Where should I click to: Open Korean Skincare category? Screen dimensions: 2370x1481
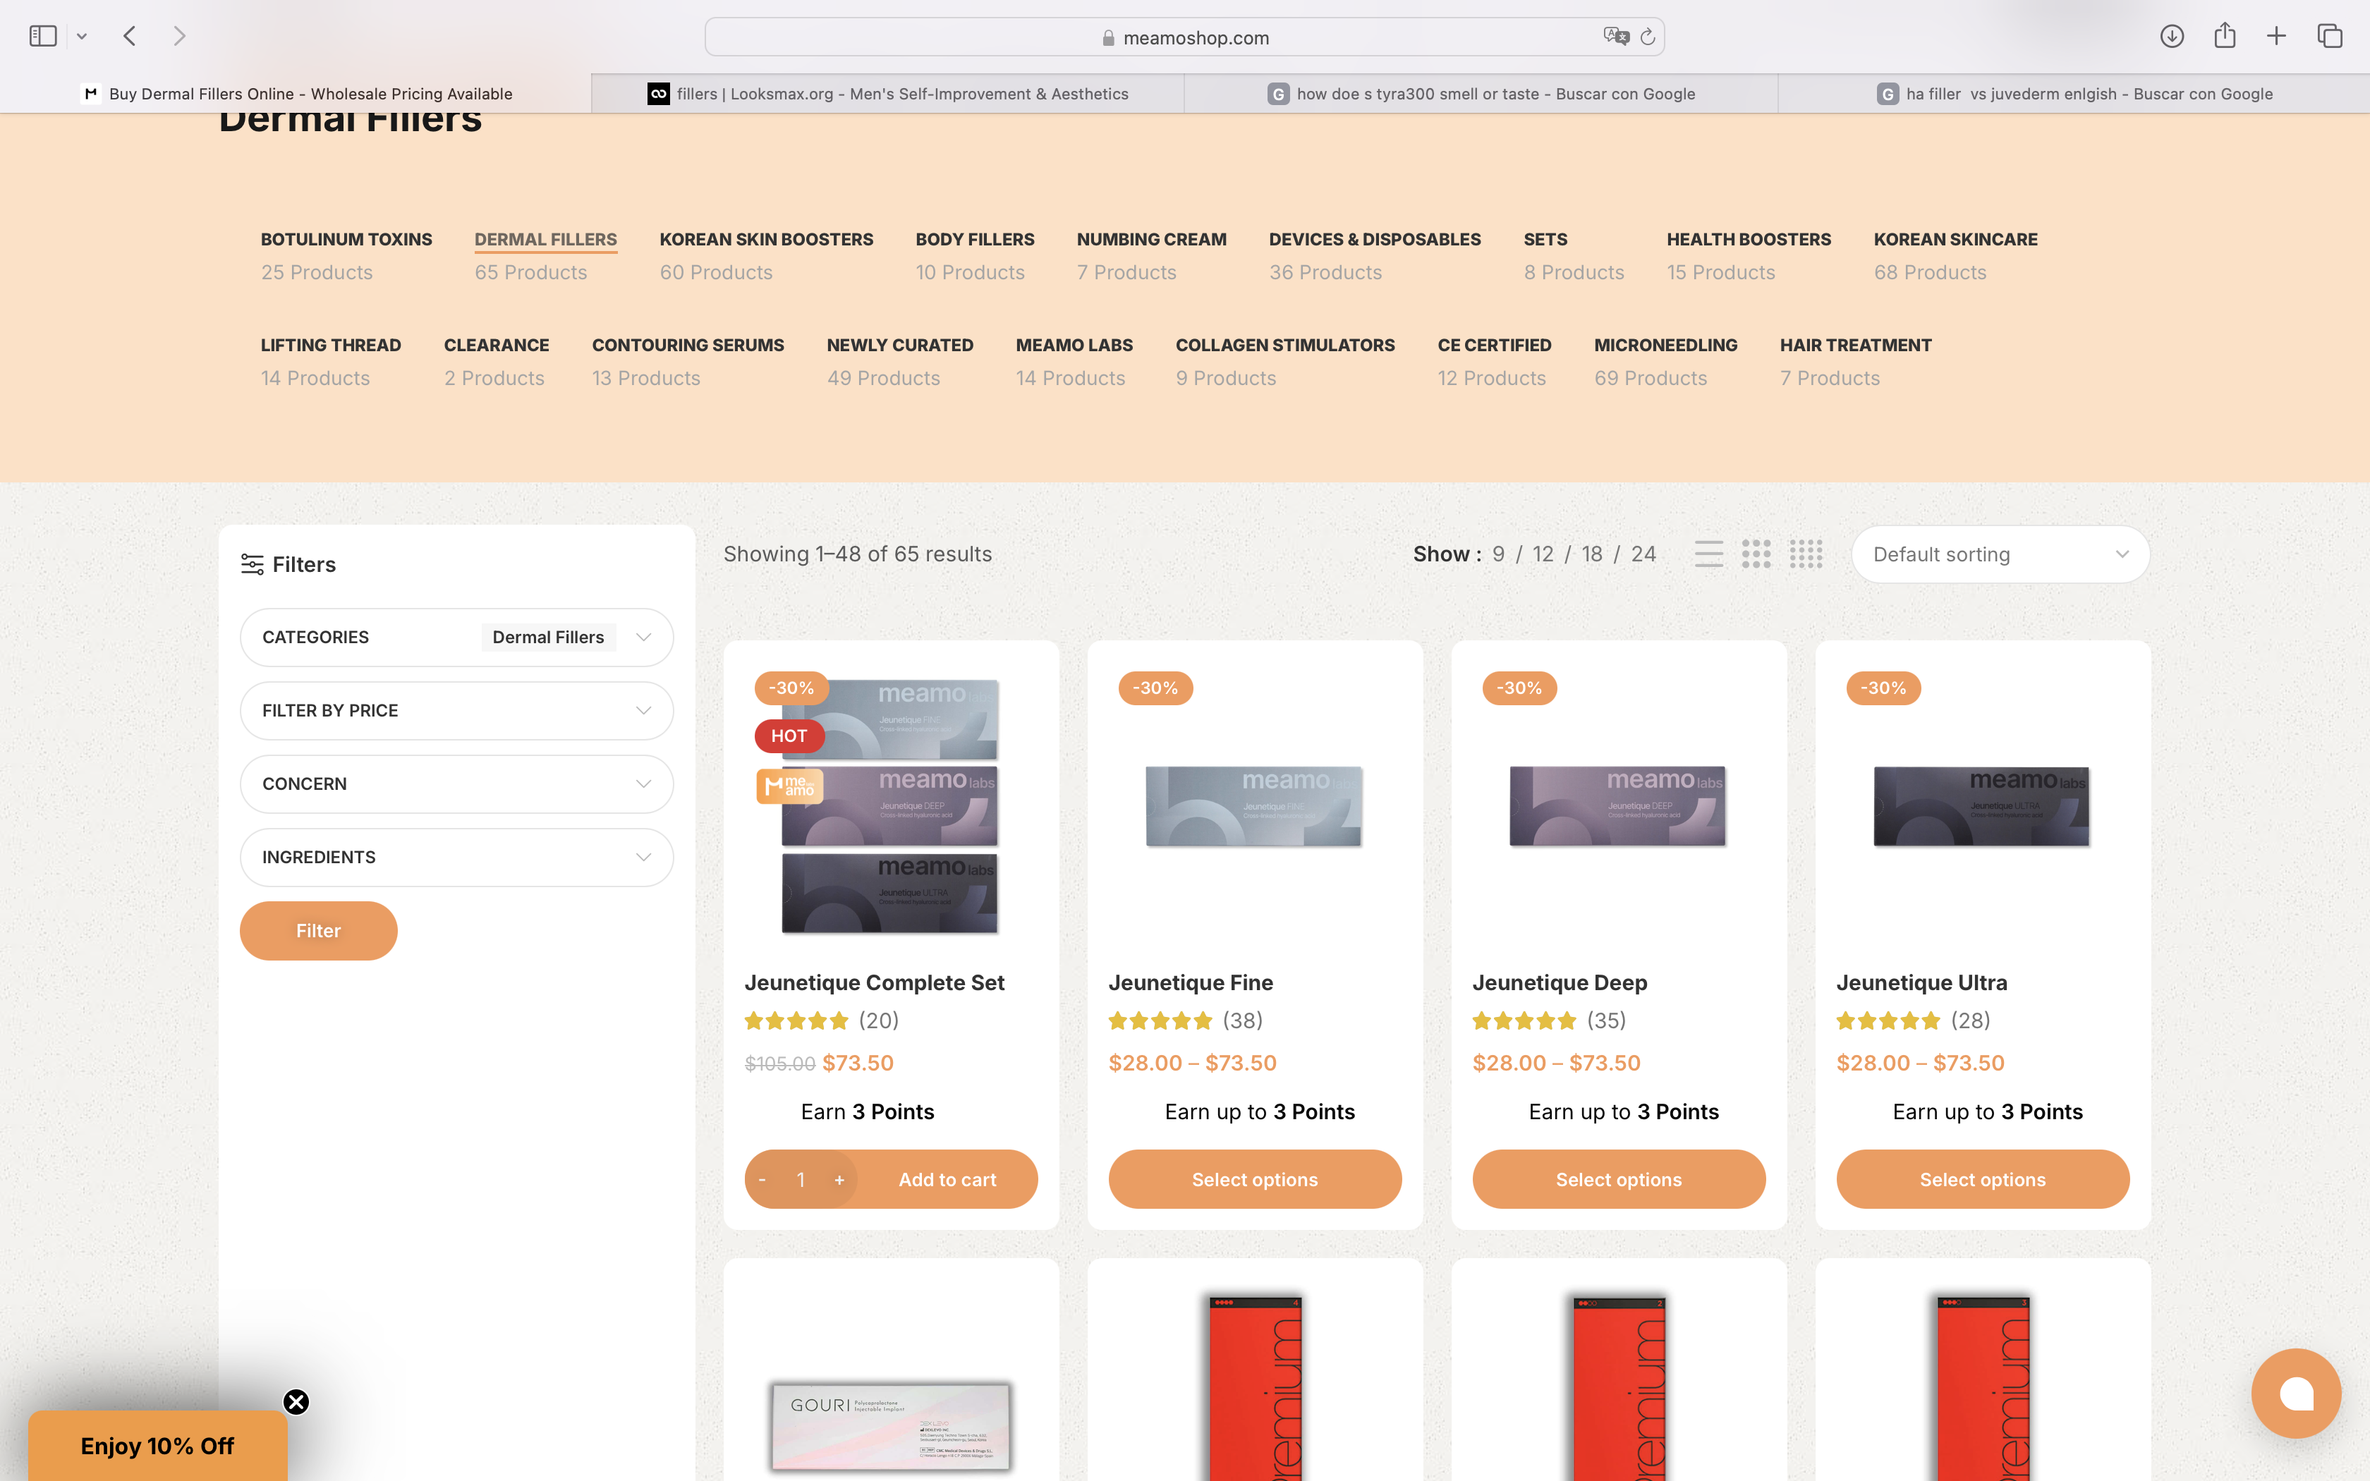click(x=1955, y=239)
